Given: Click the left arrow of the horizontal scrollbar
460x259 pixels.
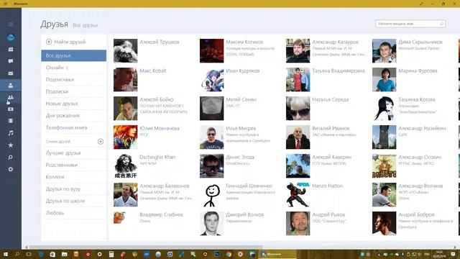Looking at the screenshot, I should click(27, 247).
